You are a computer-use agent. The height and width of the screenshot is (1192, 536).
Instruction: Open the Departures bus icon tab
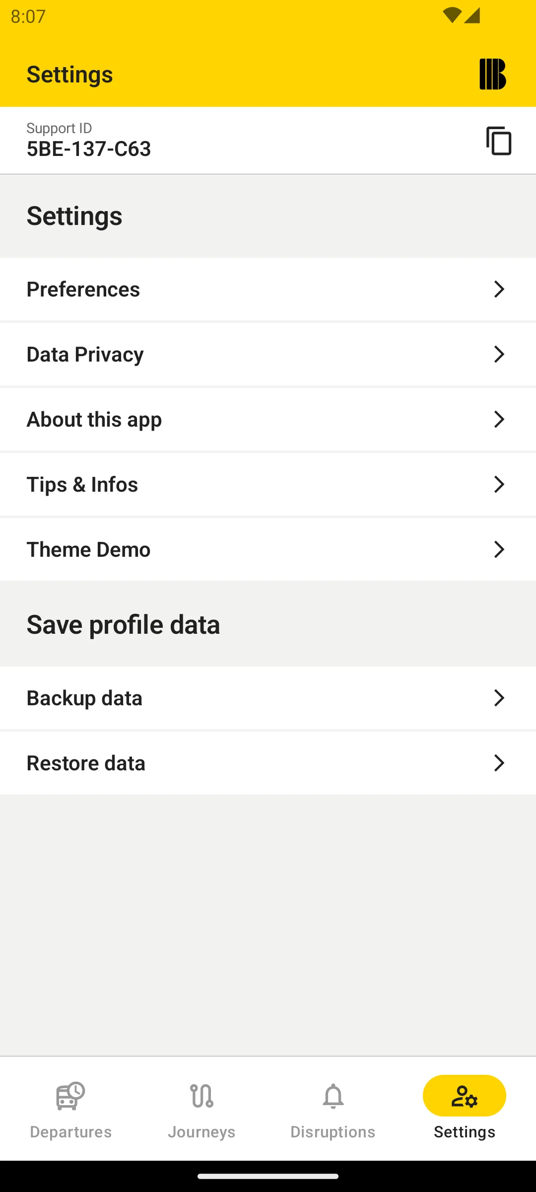pyautogui.click(x=70, y=1096)
